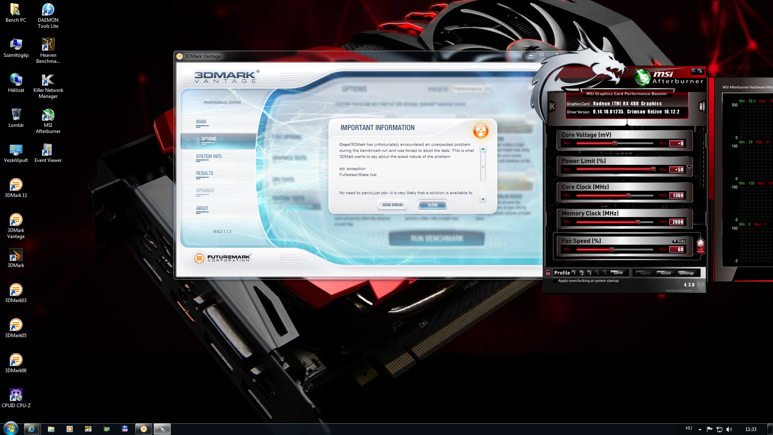Open the Lomtár recycle bin

coord(16,118)
